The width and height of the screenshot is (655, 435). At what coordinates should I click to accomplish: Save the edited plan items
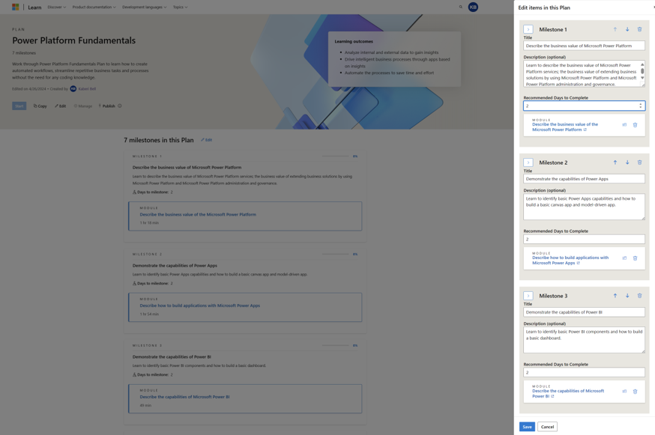[x=526, y=425]
